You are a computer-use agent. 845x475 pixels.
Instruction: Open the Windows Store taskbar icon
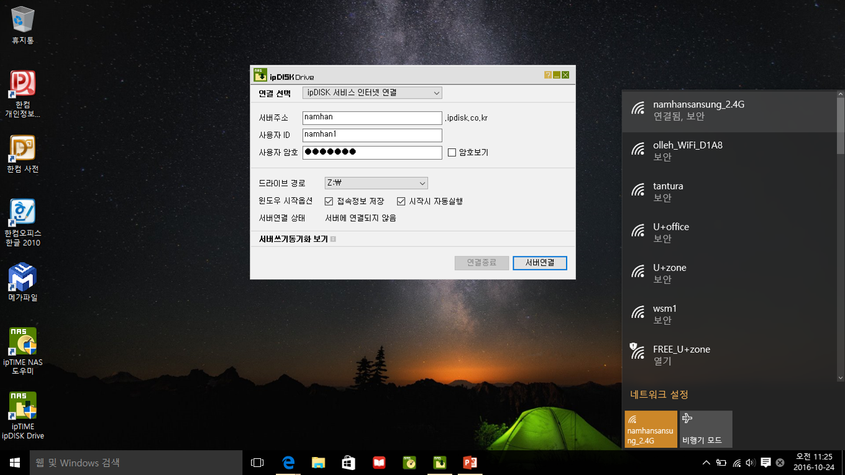point(349,463)
